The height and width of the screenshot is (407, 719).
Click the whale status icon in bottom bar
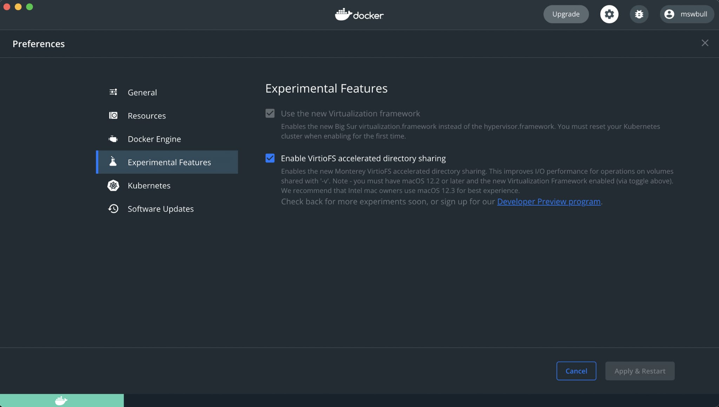pos(61,401)
